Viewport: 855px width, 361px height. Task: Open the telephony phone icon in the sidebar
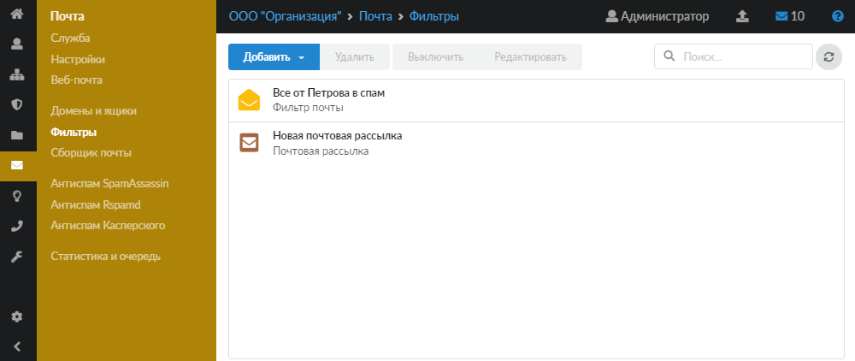[x=17, y=227]
